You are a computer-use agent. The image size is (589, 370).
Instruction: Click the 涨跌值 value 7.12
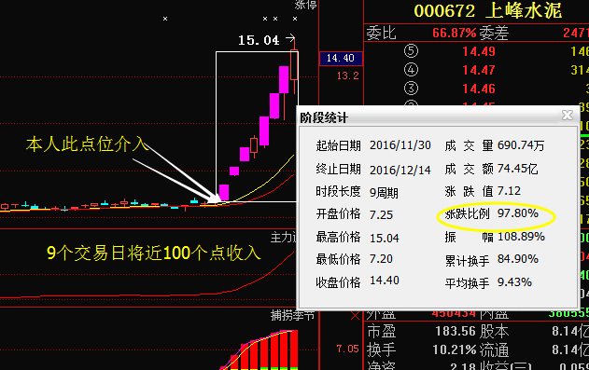509,191
